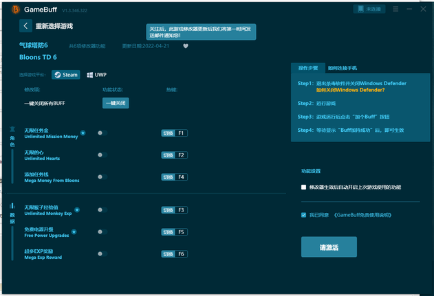The height and width of the screenshot is (296, 434).
Task: Click the phone connection status button
Action: (369, 9)
